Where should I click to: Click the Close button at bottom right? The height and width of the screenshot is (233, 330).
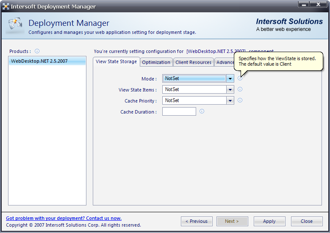(306, 221)
